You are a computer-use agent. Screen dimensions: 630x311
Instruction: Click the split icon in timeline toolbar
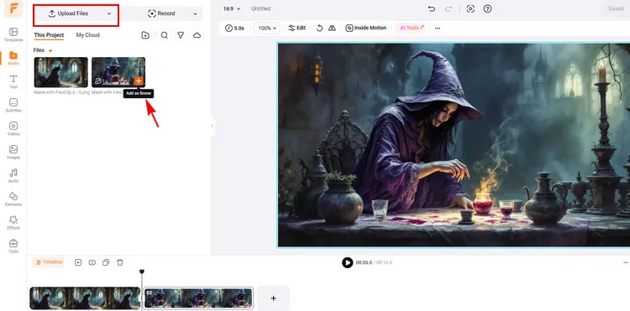(92, 262)
